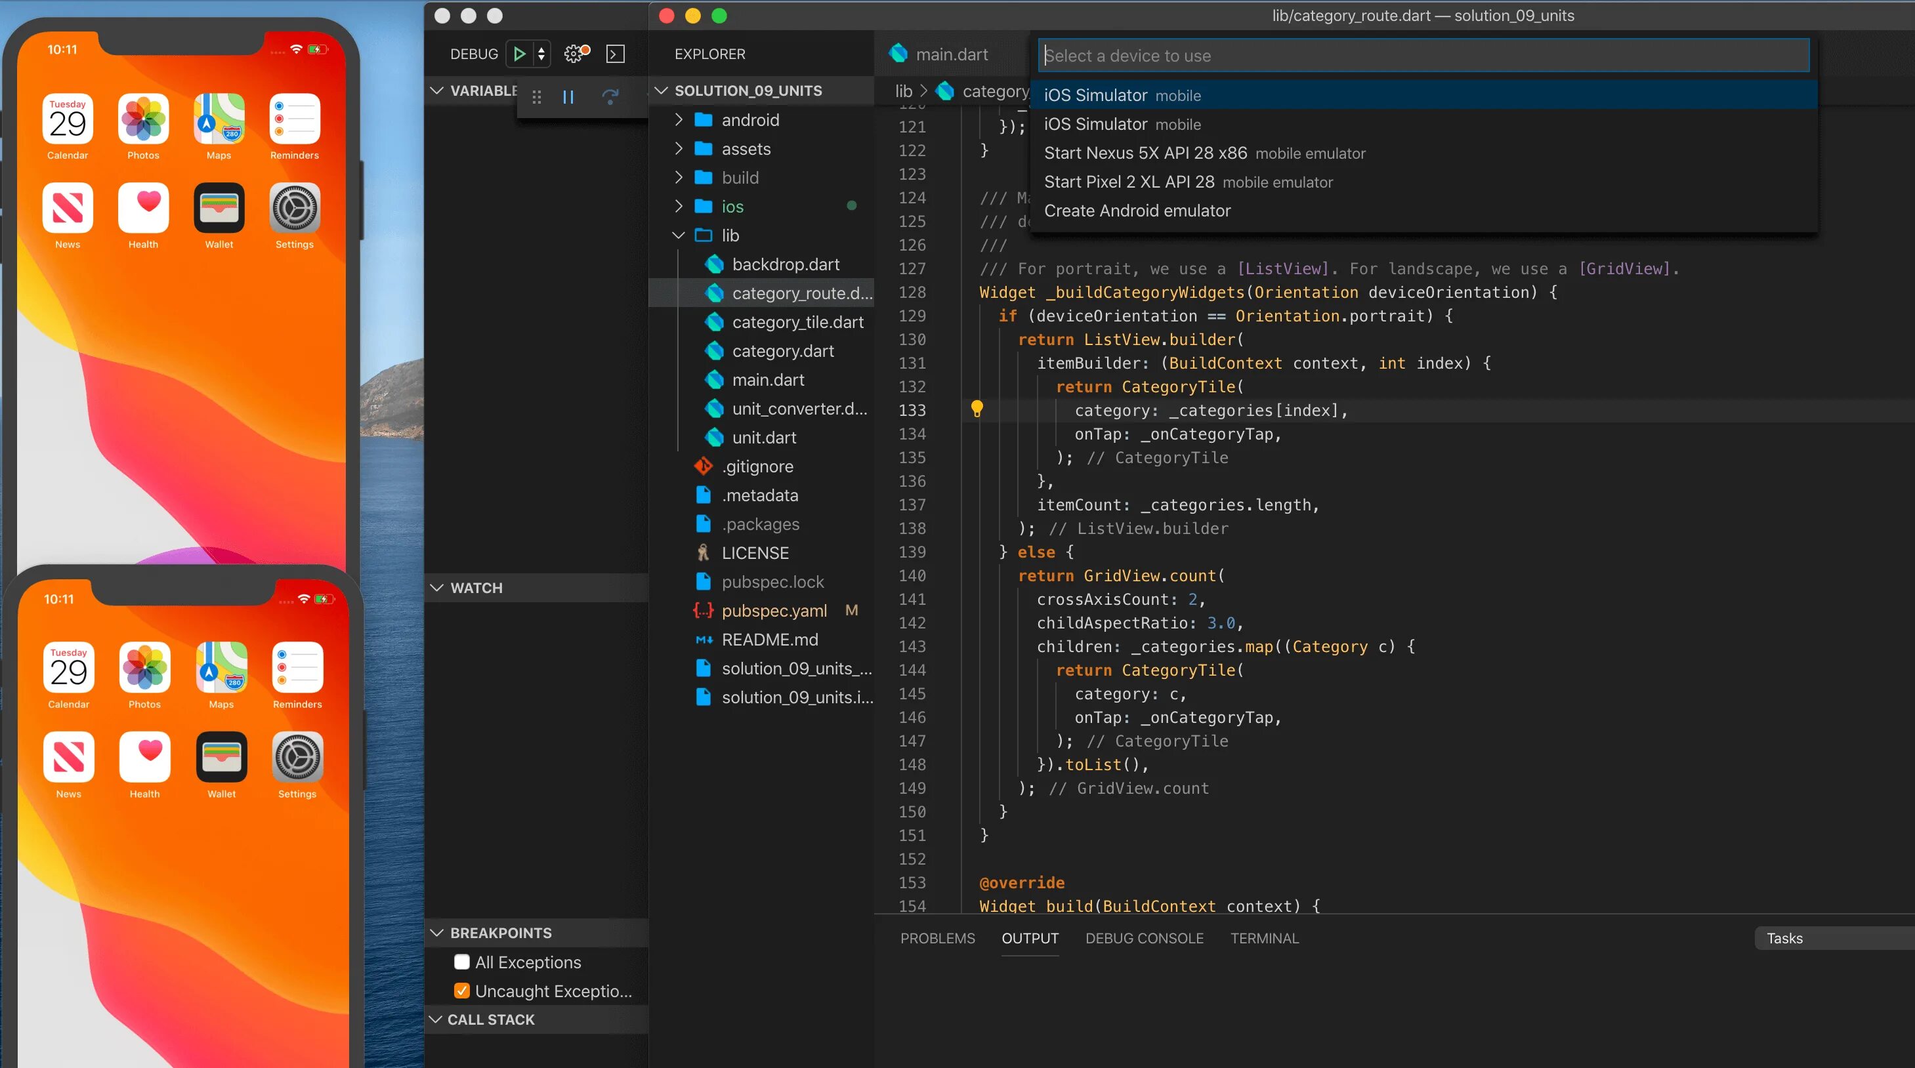
Task: Open Calendar app in top simulator
Action: click(68, 119)
